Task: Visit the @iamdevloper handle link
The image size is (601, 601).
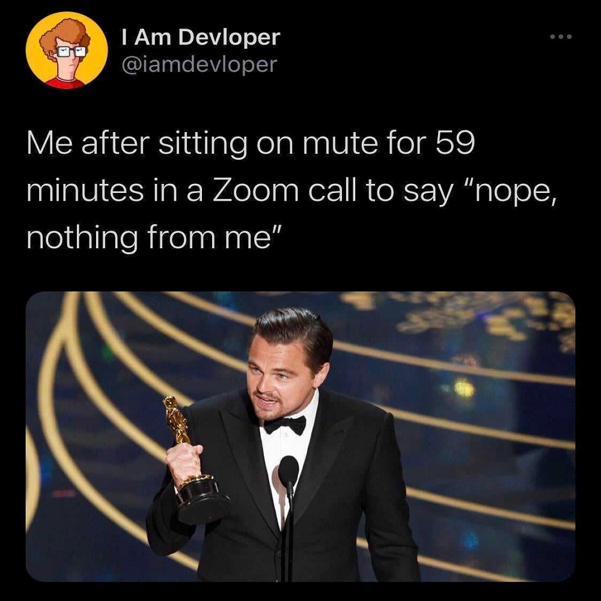Action: tap(199, 64)
